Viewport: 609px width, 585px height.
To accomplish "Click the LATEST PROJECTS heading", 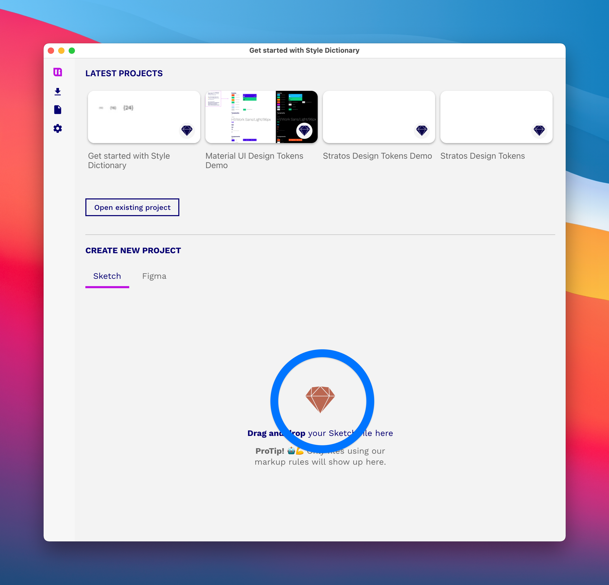I will (124, 73).
